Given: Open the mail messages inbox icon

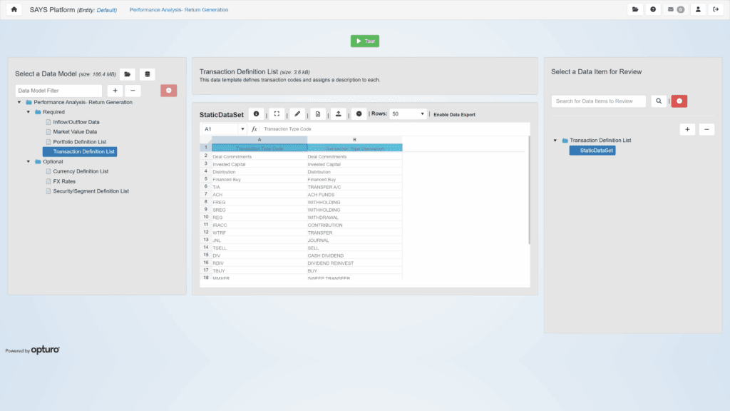Looking at the screenshot, I should 675,10.
